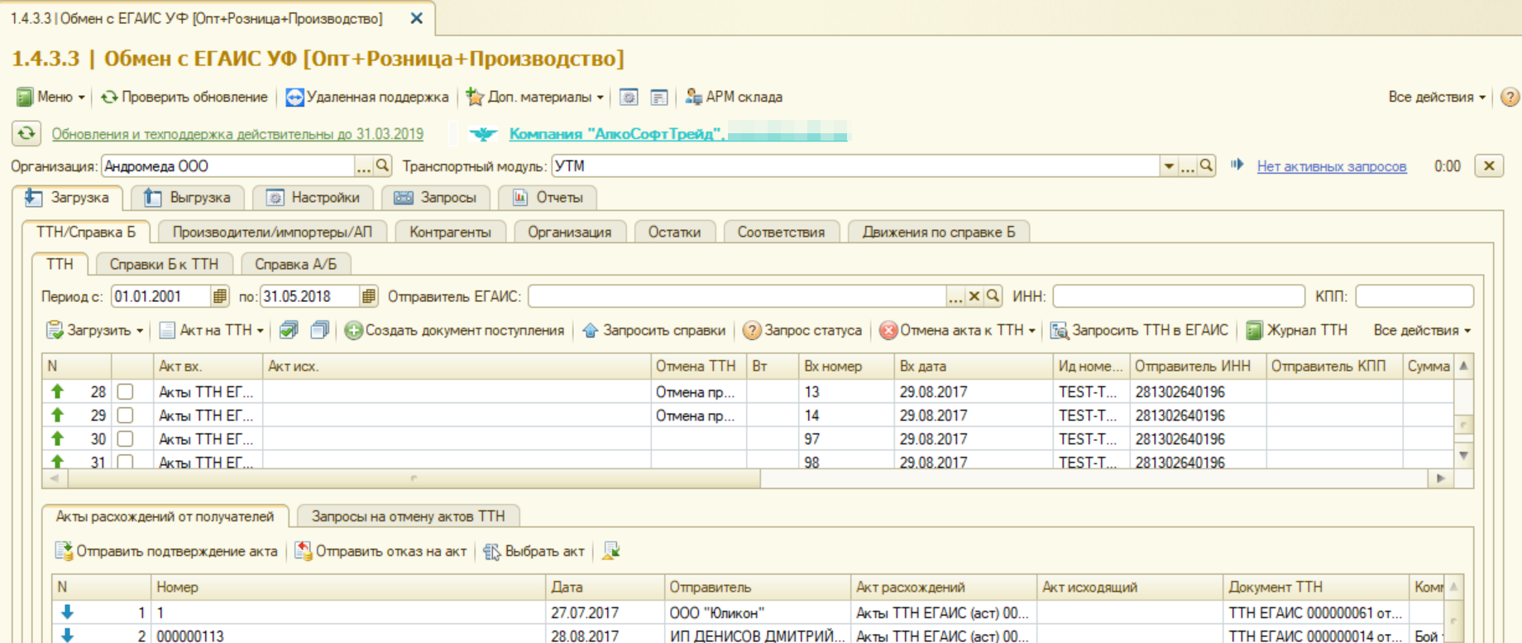The height and width of the screenshot is (643, 1522).
Task: Toggle checkbox in row 28
Action: [125, 391]
